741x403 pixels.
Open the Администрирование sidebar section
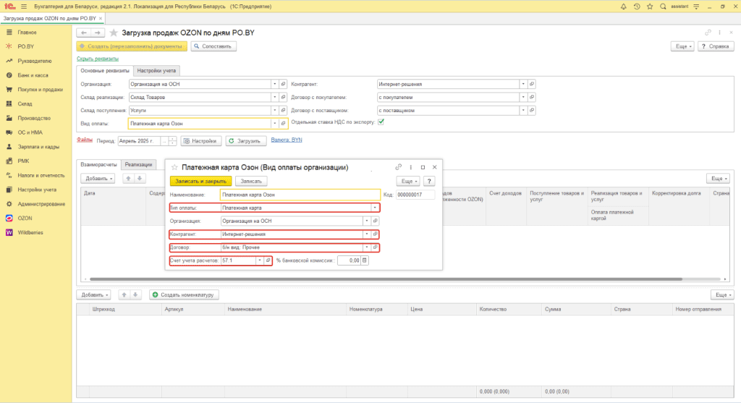coord(41,204)
